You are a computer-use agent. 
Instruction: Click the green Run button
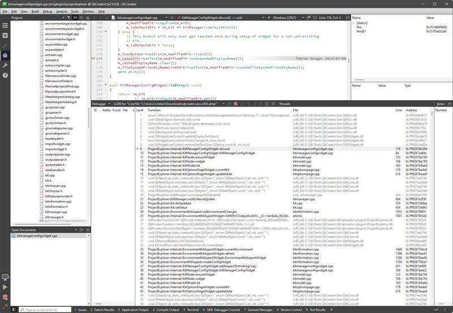click(x=5, y=288)
